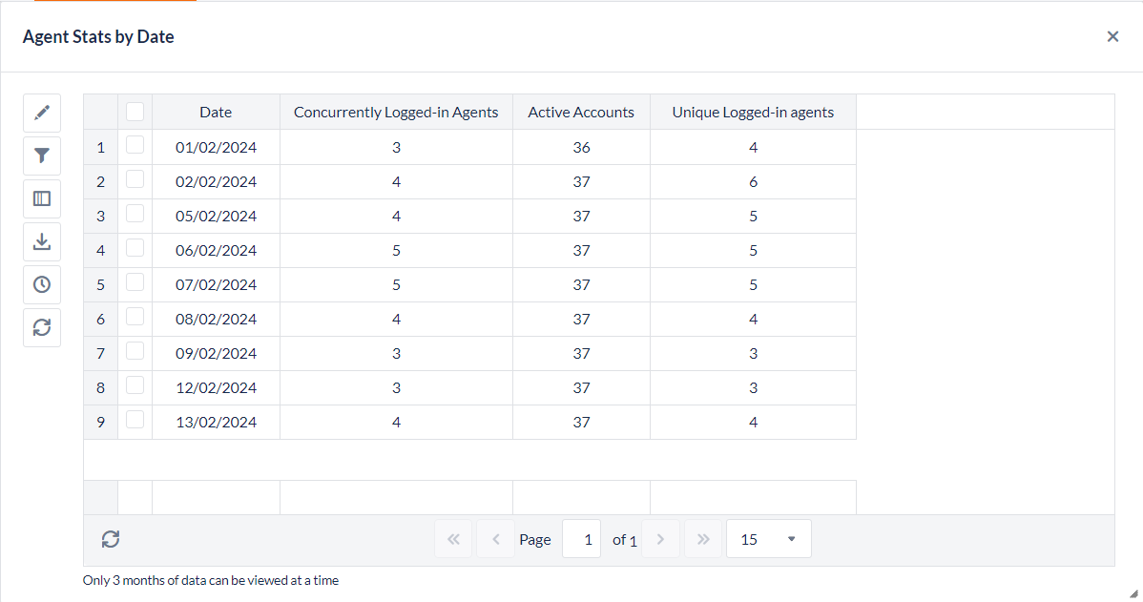Click the last-page double-arrow icon

pyautogui.click(x=702, y=538)
